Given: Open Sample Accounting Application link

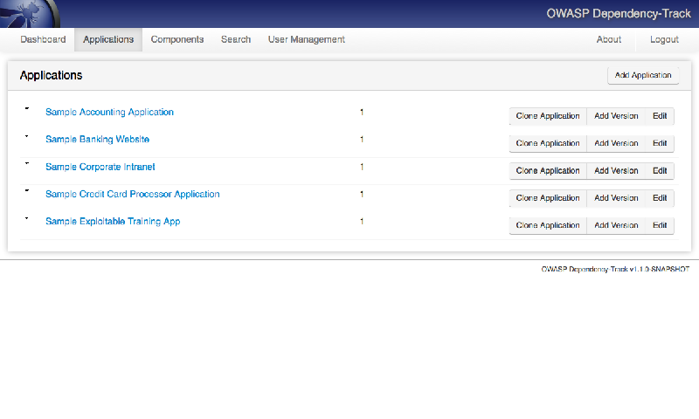Looking at the screenshot, I should coord(110,113).
